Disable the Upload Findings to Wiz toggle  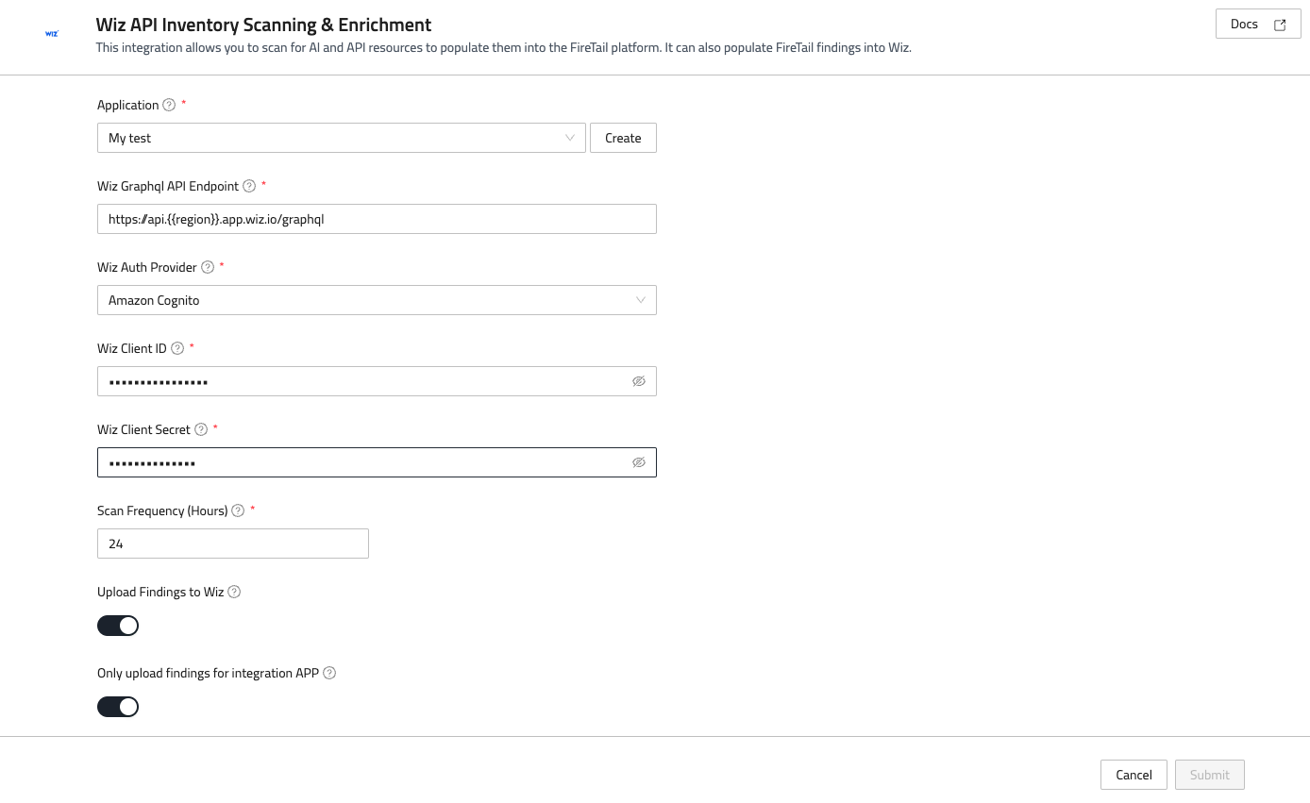[x=118, y=626]
